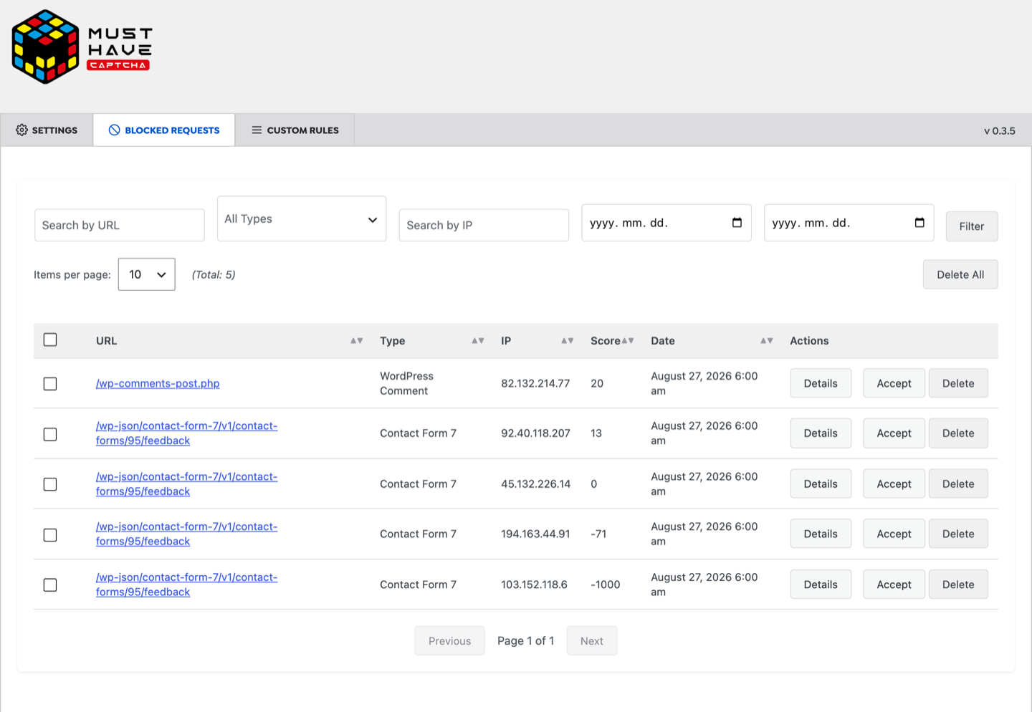Open Details for the 103.152.118.6 row
The height and width of the screenshot is (712, 1032).
click(x=821, y=584)
